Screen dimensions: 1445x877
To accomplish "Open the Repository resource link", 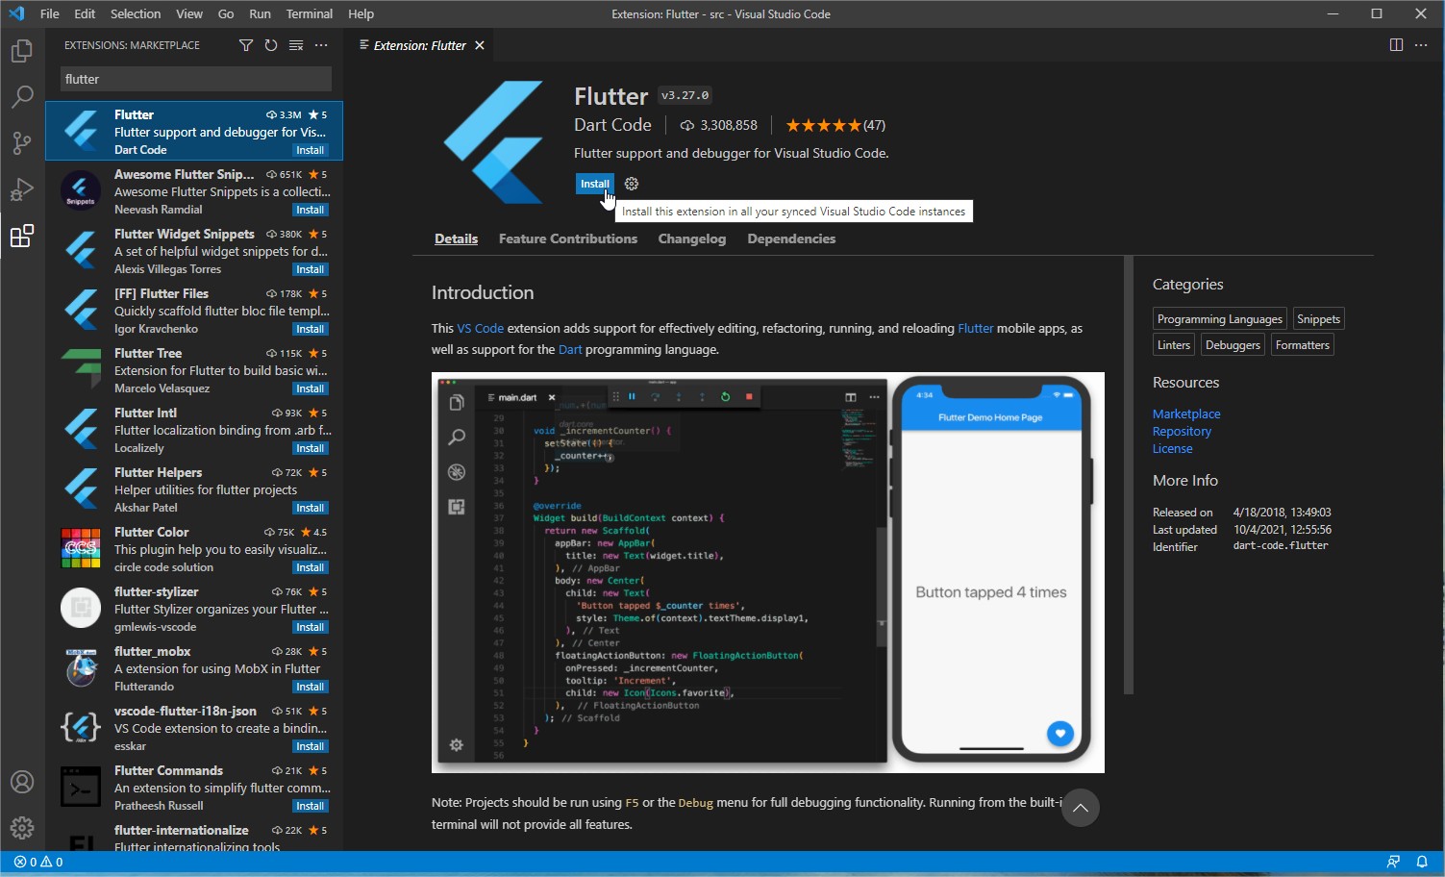I will pos(1182,431).
